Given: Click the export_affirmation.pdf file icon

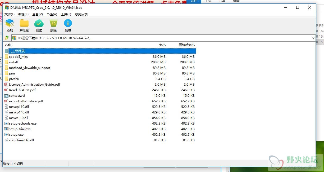Looking at the screenshot, I should coord(6,101).
